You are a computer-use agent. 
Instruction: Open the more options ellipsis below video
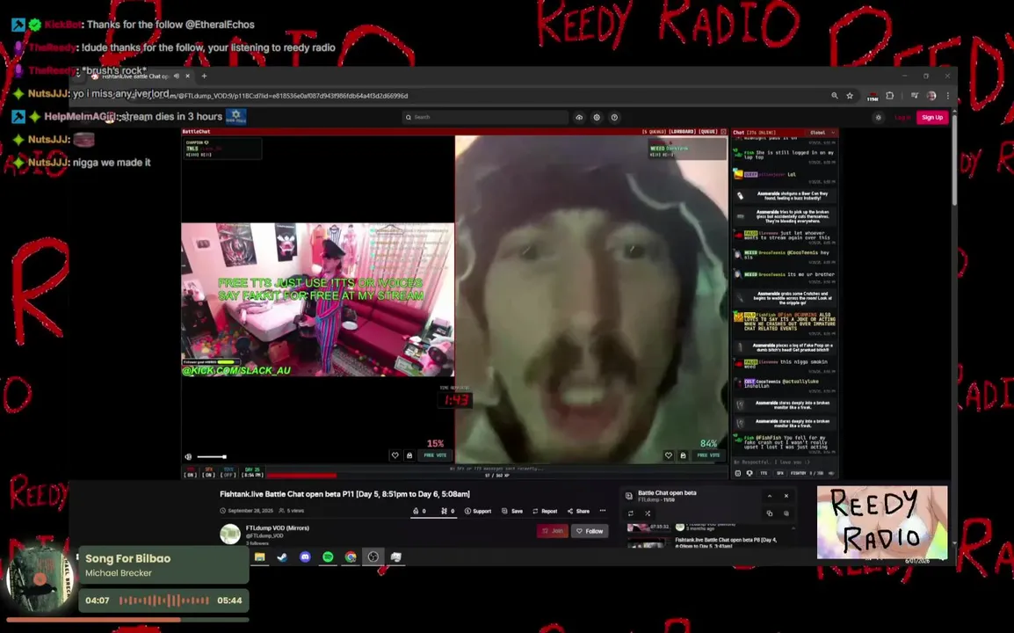(x=603, y=511)
